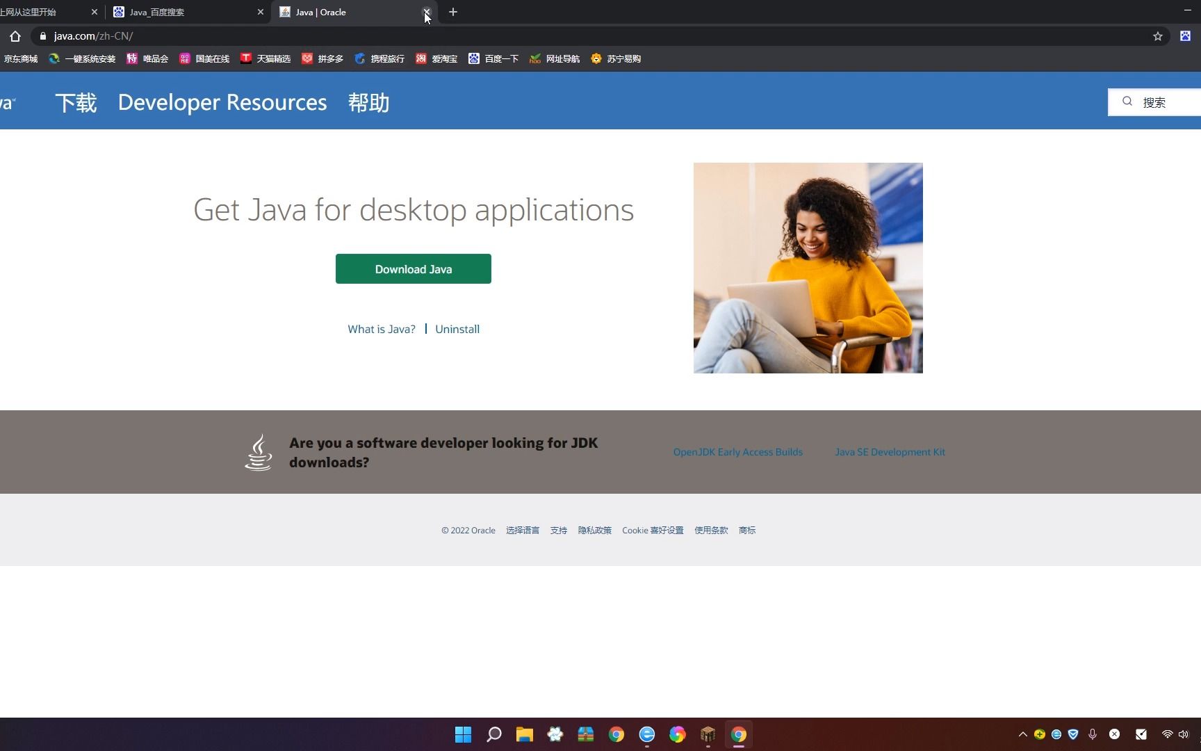Open the 网址导航 bookmark
1201x751 pixels.
555,59
